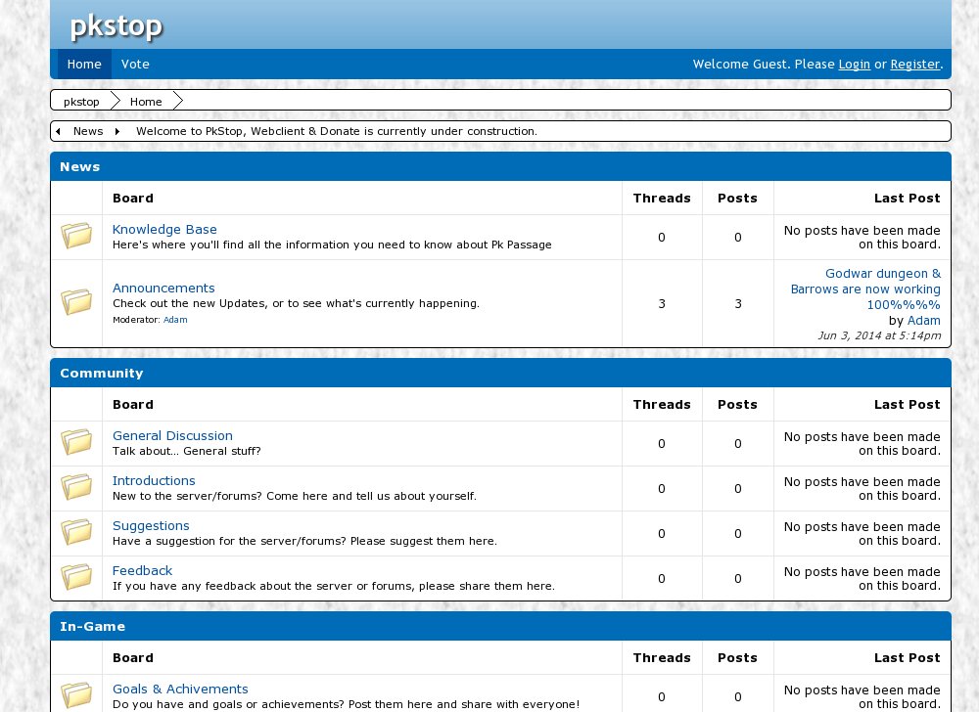Click the pkstop site title logo
979x712 pixels.
tap(116, 26)
